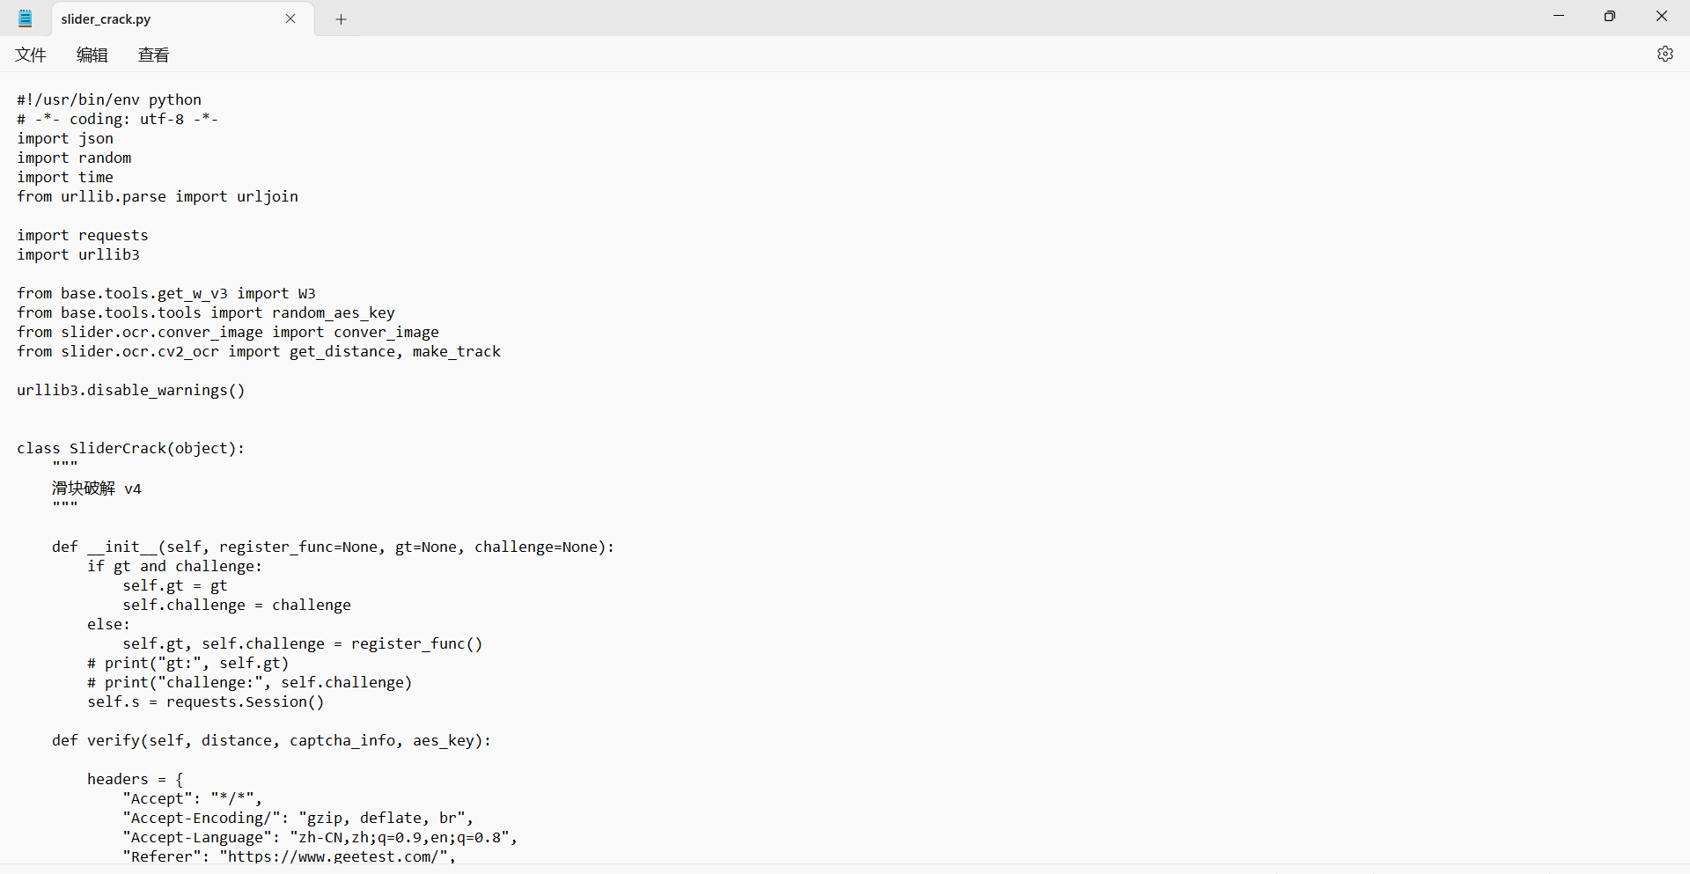Click the 'Accept-Encoding/' header line

298,818
